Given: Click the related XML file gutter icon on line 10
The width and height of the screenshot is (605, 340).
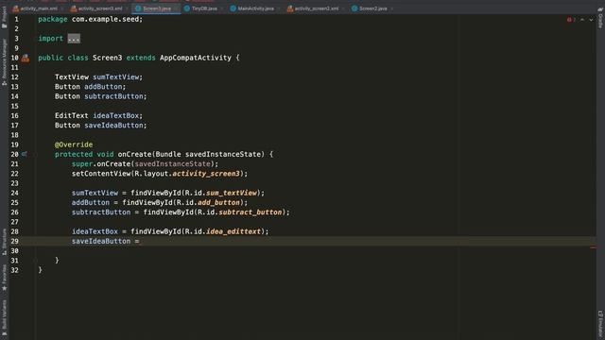Looking at the screenshot, I should (x=26, y=59).
